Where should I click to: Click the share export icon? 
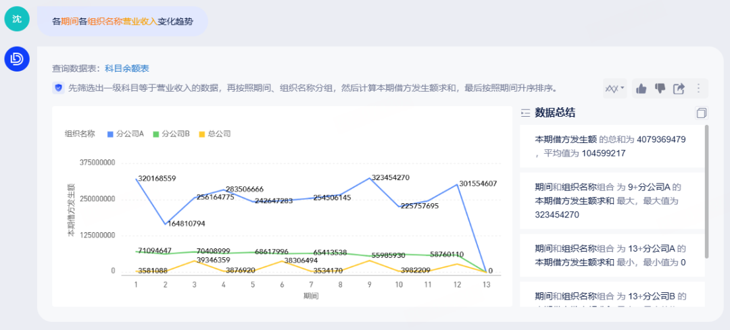[x=679, y=88]
